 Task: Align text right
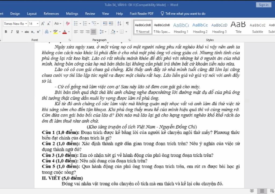coord(88,32)
